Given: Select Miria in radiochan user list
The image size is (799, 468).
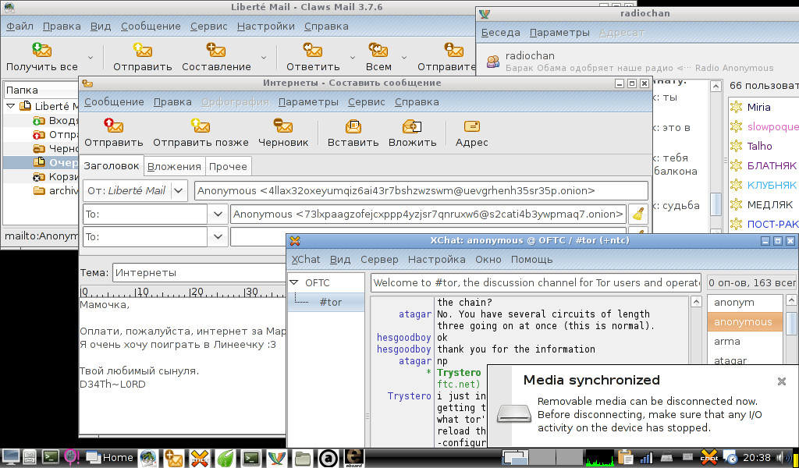Looking at the screenshot, I should coord(758,107).
